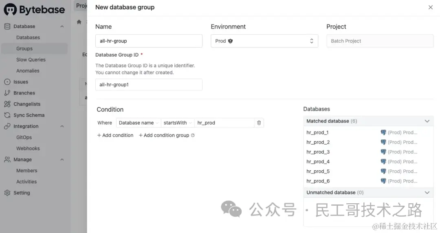This screenshot has height=233, width=440.
Task: Click the Setting gear icon
Action: pyautogui.click(x=7, y=193)
